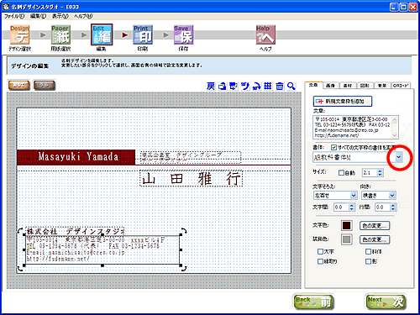This screenshot has height=315, width=420.
Task: Click the trash can delete icon
Action: click(x=280, y=86)
